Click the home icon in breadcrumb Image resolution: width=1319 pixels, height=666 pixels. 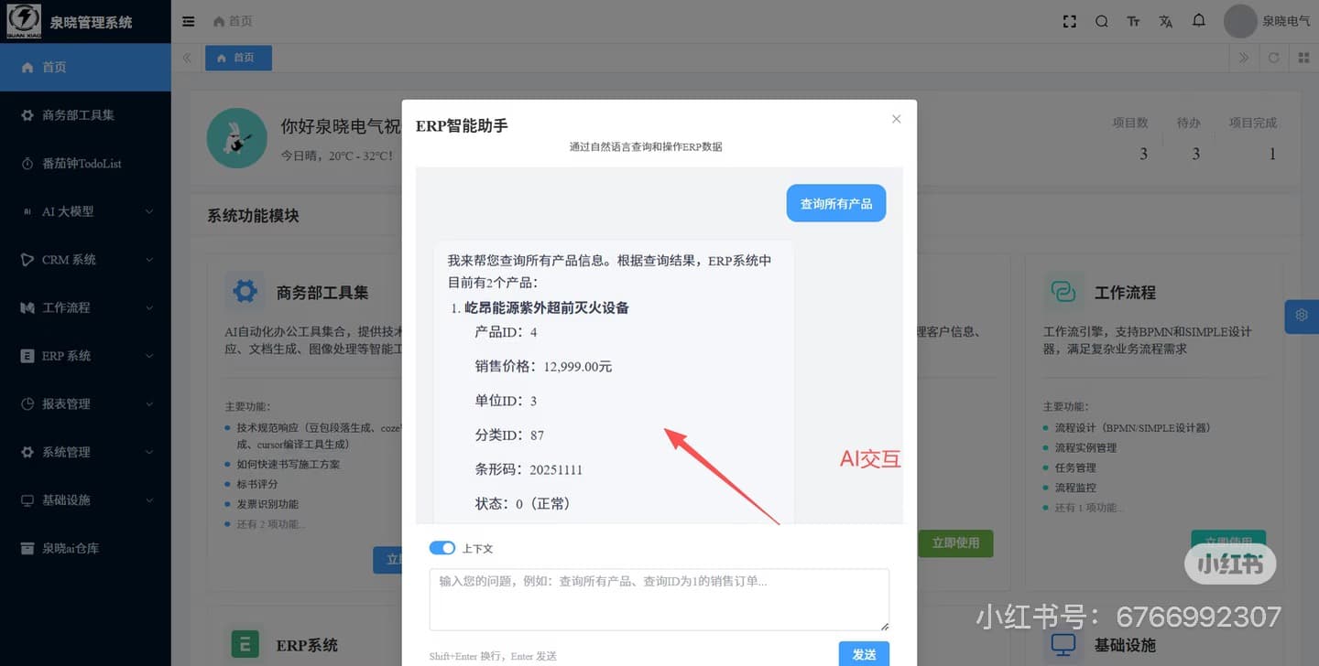click(x=218, y=21)
